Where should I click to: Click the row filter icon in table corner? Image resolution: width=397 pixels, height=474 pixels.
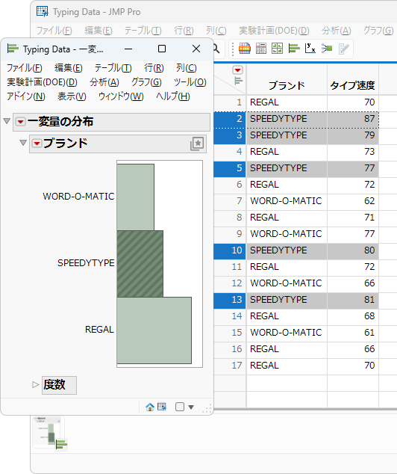(x=238, y=81)
